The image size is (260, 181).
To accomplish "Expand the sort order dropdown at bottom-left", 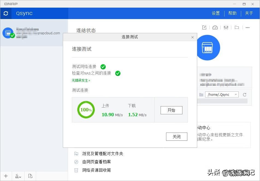I will [x=18, y=176].
